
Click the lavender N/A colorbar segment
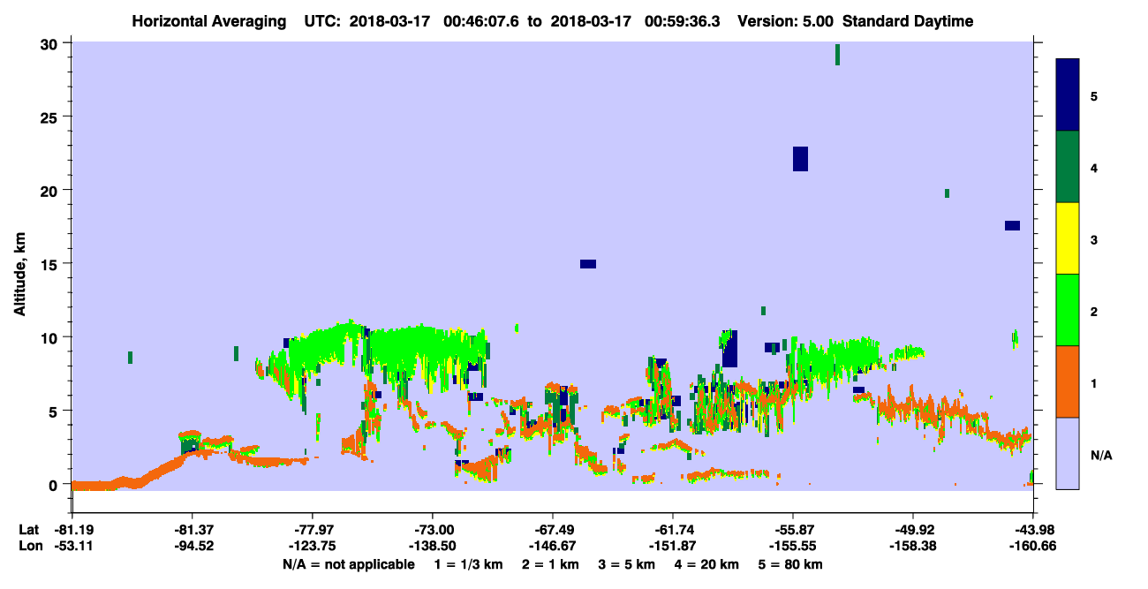tap(1068, 453)
